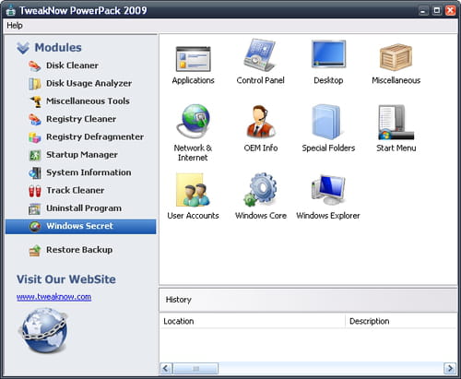Click the horizontal scrollbar thumb in History

click(195, 368)
